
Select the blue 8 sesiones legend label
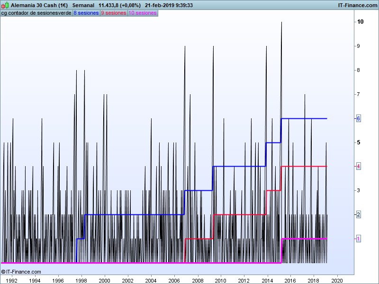[86, 13]
